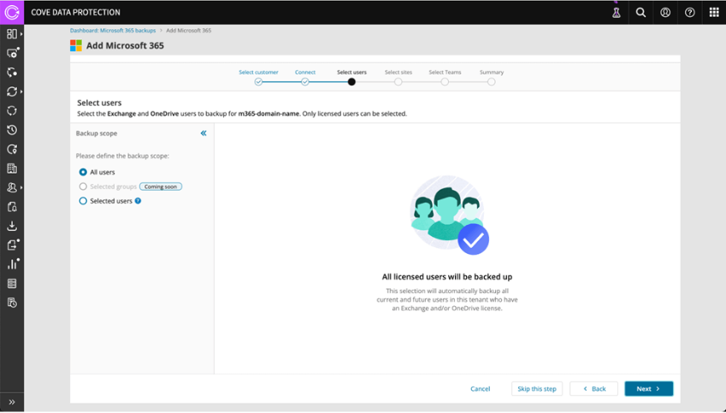Click the help question mark icon
726x413 pixels.
coord(690,13)
